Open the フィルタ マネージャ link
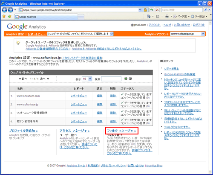 coord(121,131)
